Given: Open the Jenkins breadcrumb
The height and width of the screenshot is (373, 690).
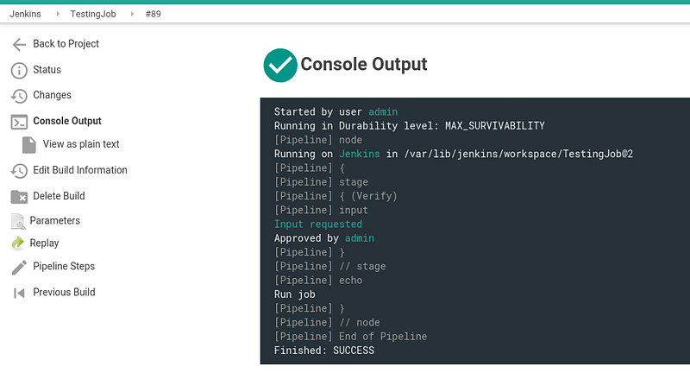Looking at the screenshot, I should (25, 14).
